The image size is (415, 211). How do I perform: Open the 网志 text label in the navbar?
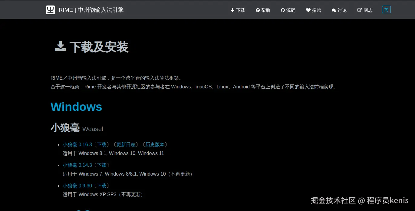[x=368, y=10]
